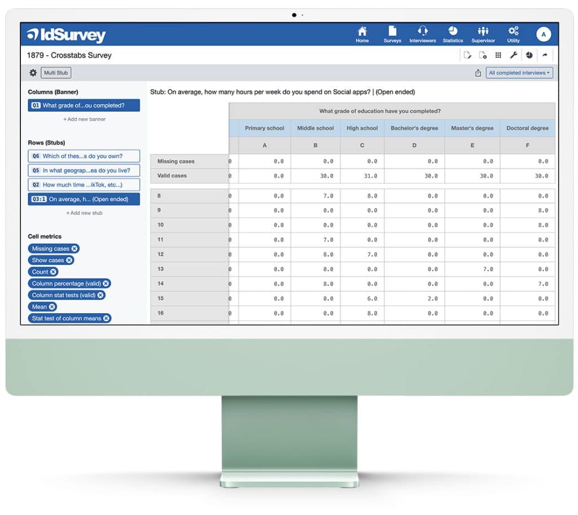Toggle the Multi Stub button
The width and height of the screenshot is (578, 515).
click(56, 73)
